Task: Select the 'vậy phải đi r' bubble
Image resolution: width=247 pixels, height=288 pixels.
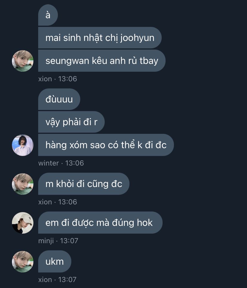Action: [x=71, y=122]
